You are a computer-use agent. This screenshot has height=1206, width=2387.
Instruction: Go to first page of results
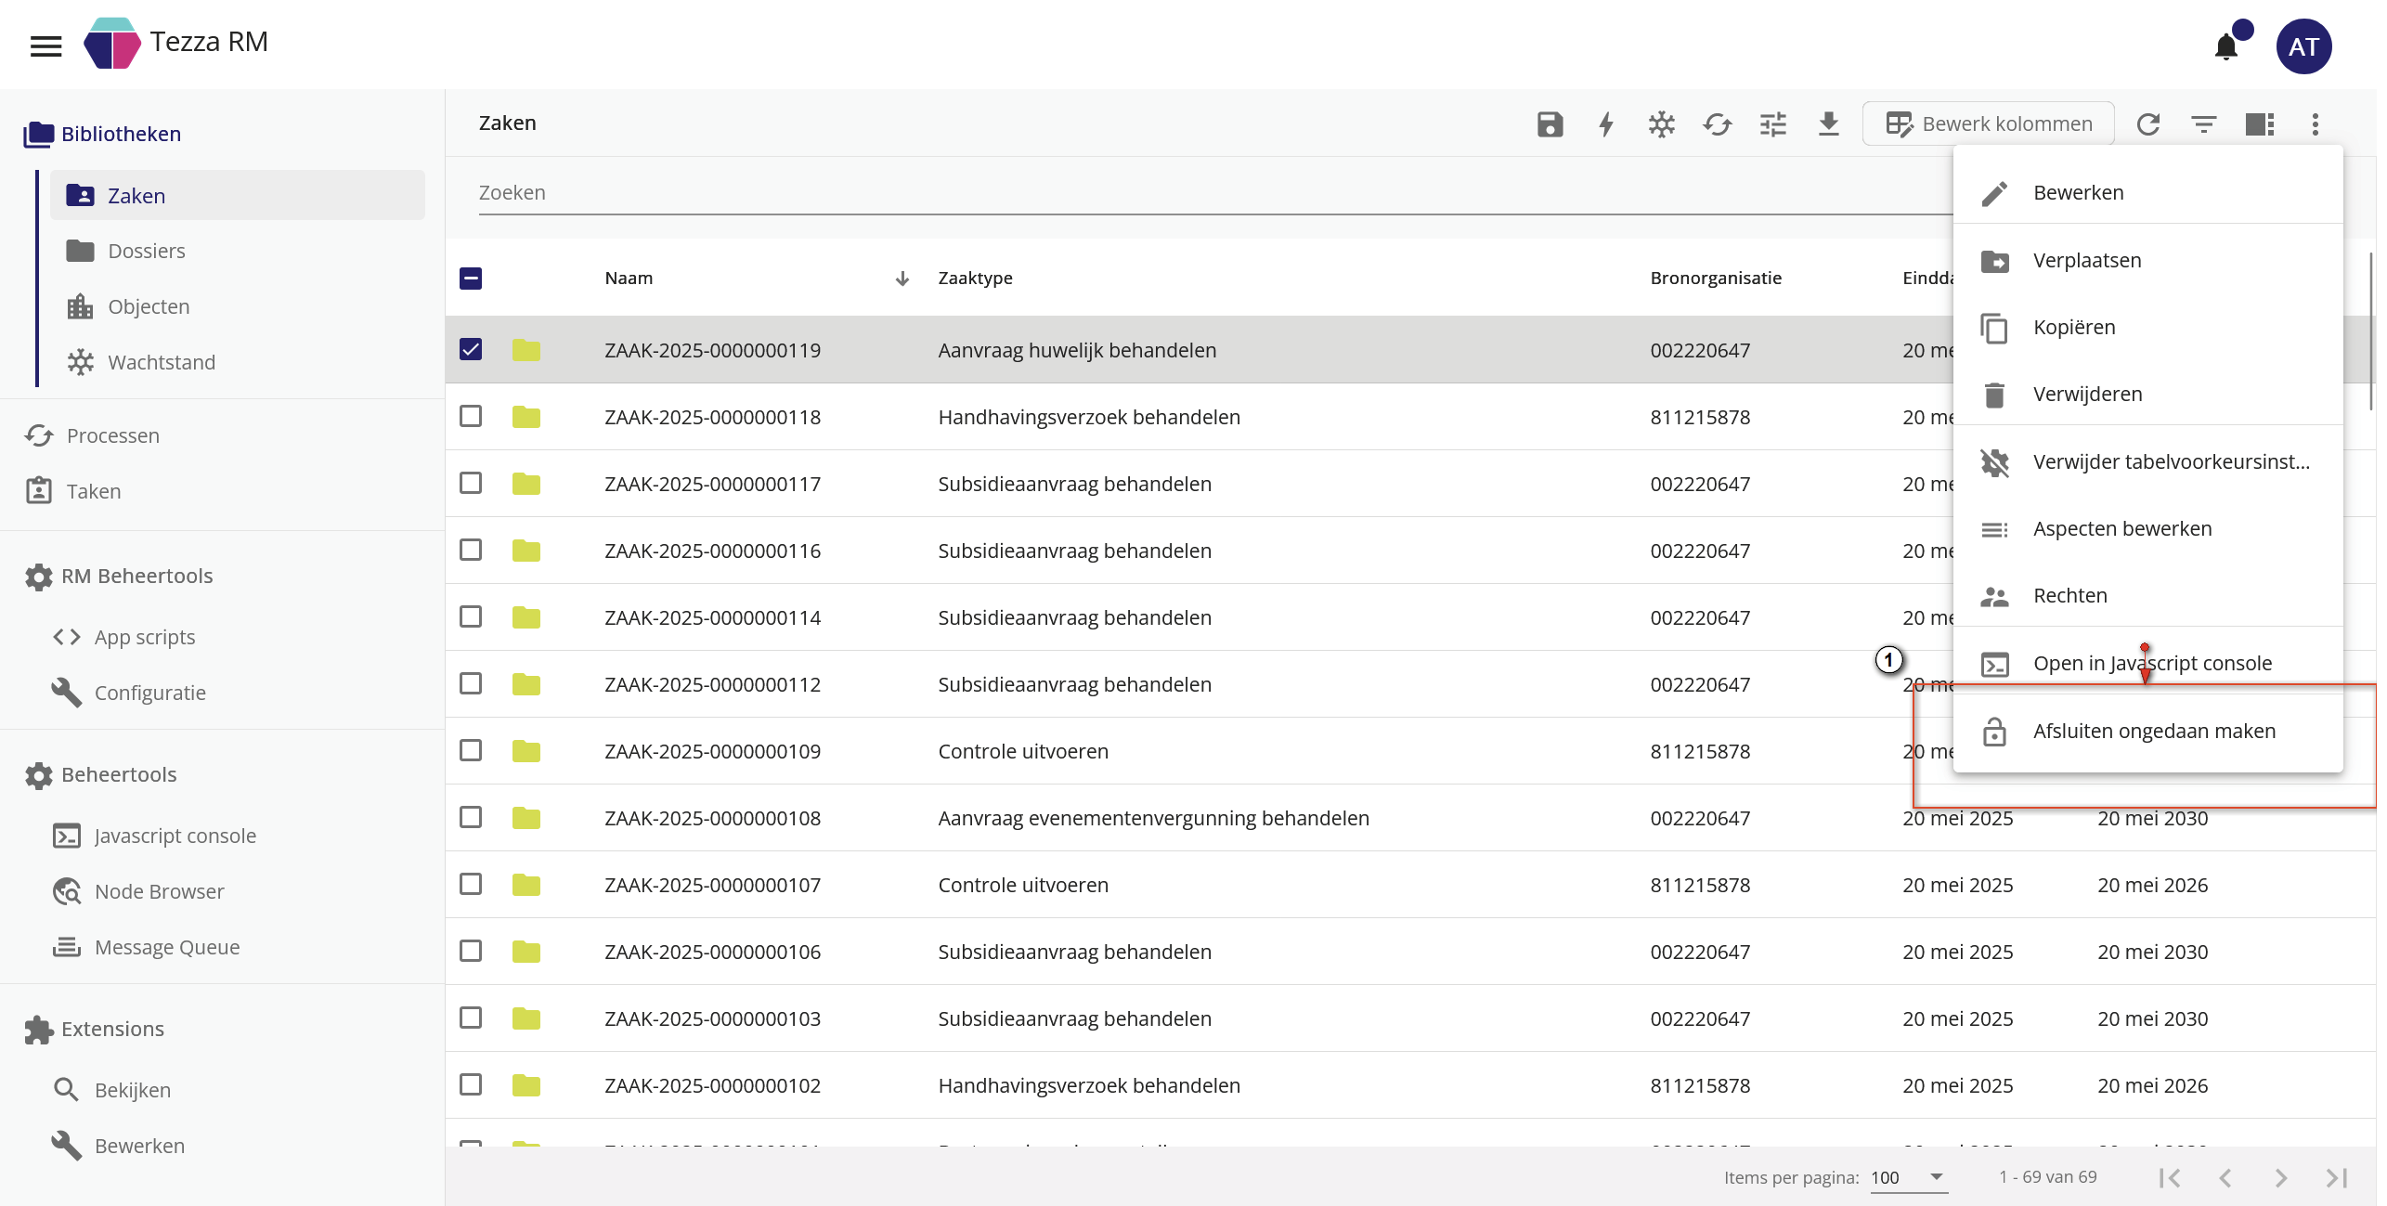coord(2170,1177)
